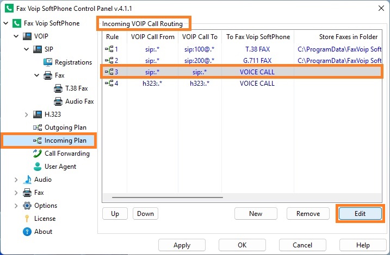Open About in the tree

44,232
